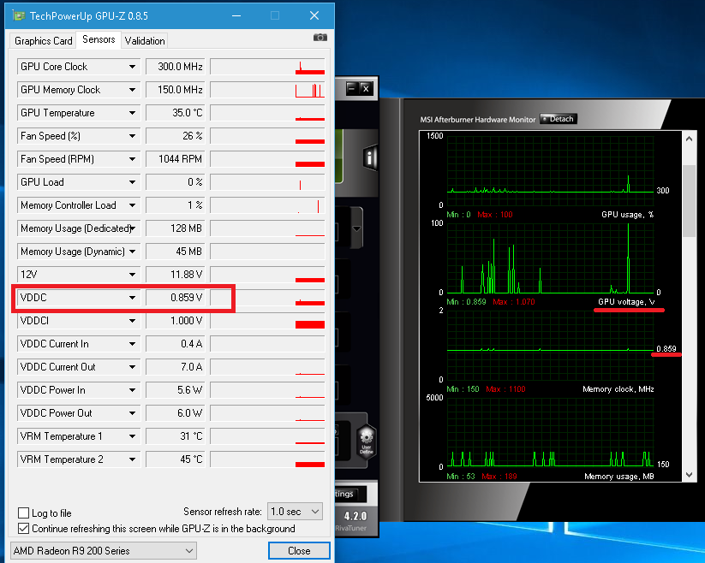Screen dimensions: 705x563
Task: Switch to the Graphics Card tab
Action: tap(43, 41)
